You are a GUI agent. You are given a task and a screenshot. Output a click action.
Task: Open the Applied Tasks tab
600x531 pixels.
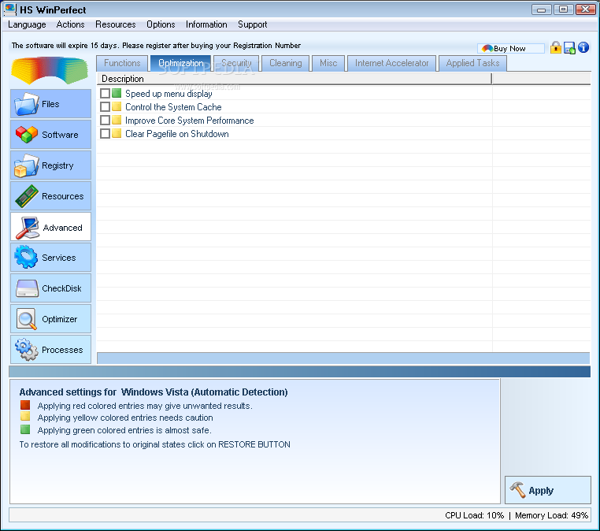pyautogui.click(x=472, y=63)
